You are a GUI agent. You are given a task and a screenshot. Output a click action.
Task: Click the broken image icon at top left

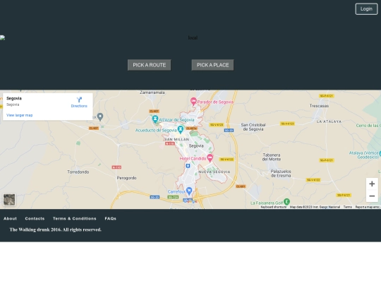click(x=2, y=37)
